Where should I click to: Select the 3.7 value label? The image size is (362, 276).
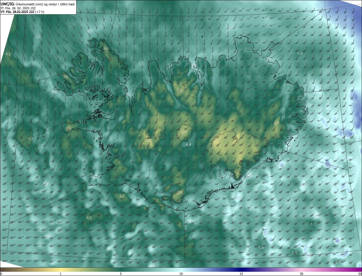122,196
